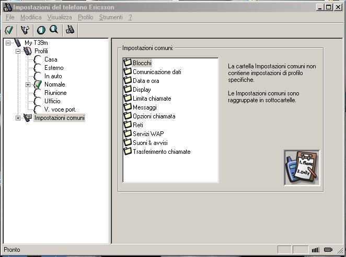Select the Esterno profile label
346x257 pixels.
[54, 68]
